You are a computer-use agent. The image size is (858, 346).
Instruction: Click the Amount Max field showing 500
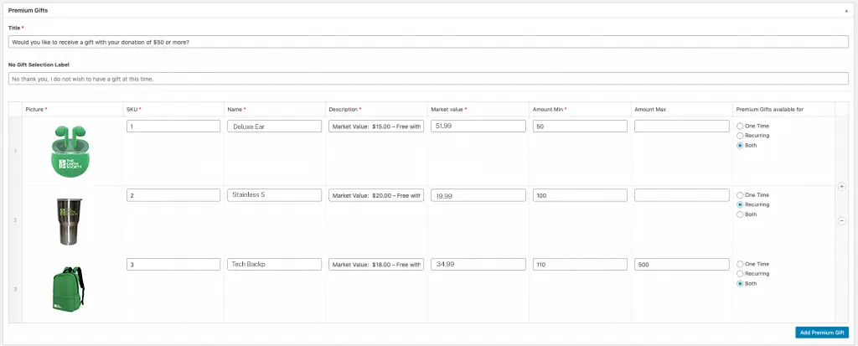pyautogui.click(x=681, y=264)
